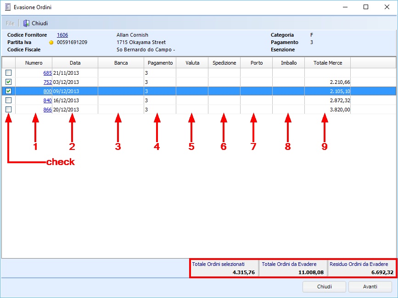Click the Pagamento column header
Screen dimensions: 398x298
pyautogui.click(x=160, y=63)
